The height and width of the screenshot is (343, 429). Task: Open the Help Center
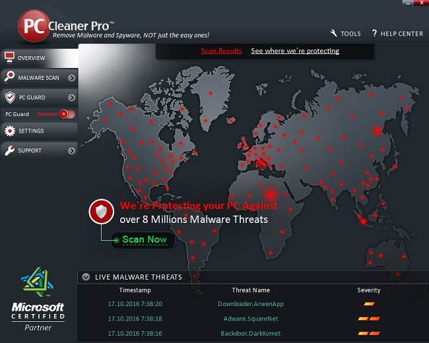tap(397, 34)
